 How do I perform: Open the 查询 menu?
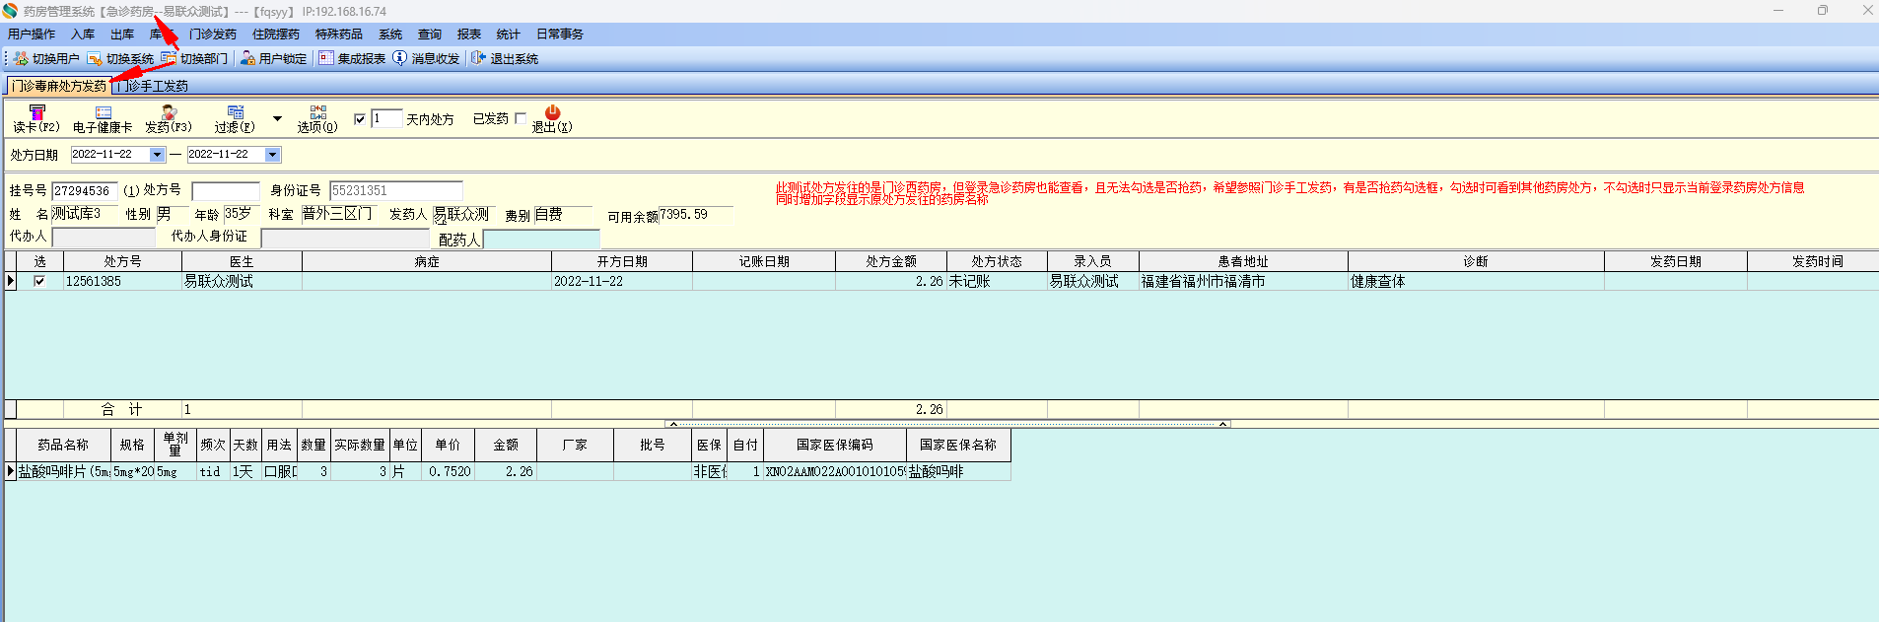pos(430,35)
